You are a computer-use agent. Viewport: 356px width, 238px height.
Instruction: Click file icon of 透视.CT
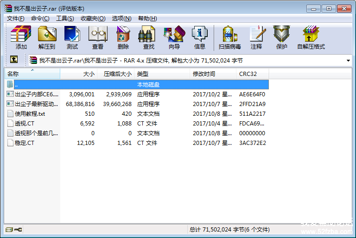(10, 123)
